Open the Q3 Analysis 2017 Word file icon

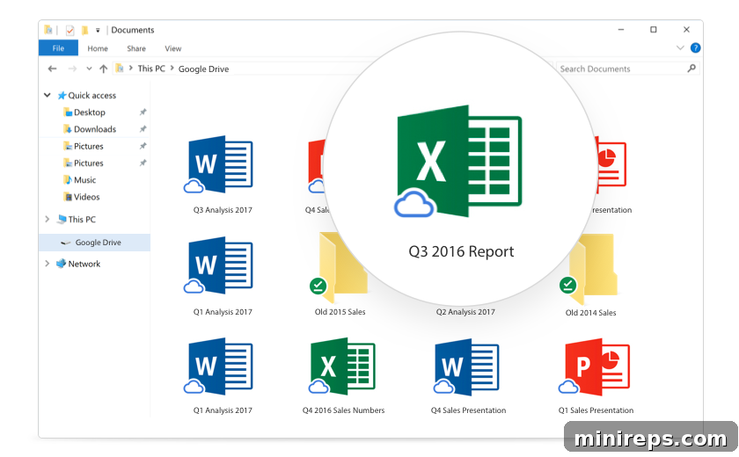pos(219,164)
